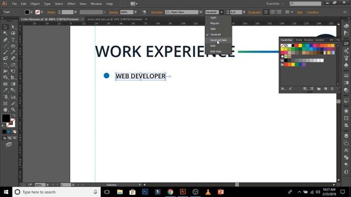The image size is (351, 197).
Task: Reset default fill and stroke icon
Action: (x=3, y=126)
